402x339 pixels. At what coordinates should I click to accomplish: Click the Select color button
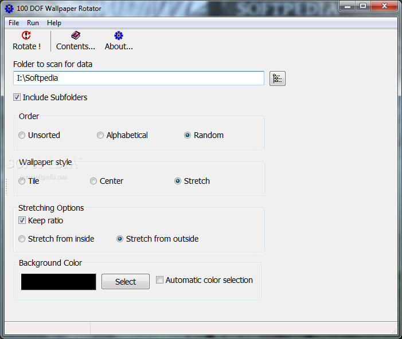point(126,282)
